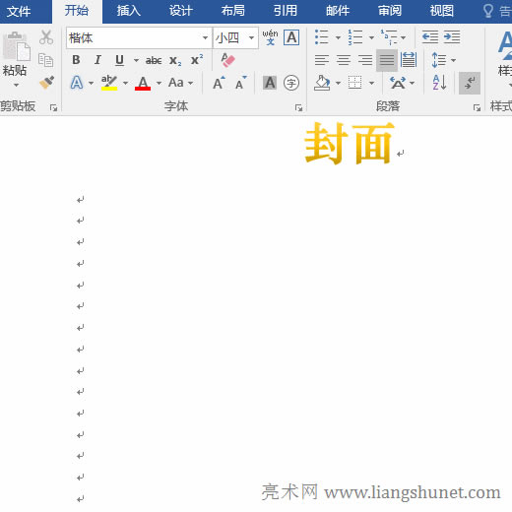Open the Change Case Aa menu
The image size is (512, 512).
pyautogui.click(x=180, y=83)
